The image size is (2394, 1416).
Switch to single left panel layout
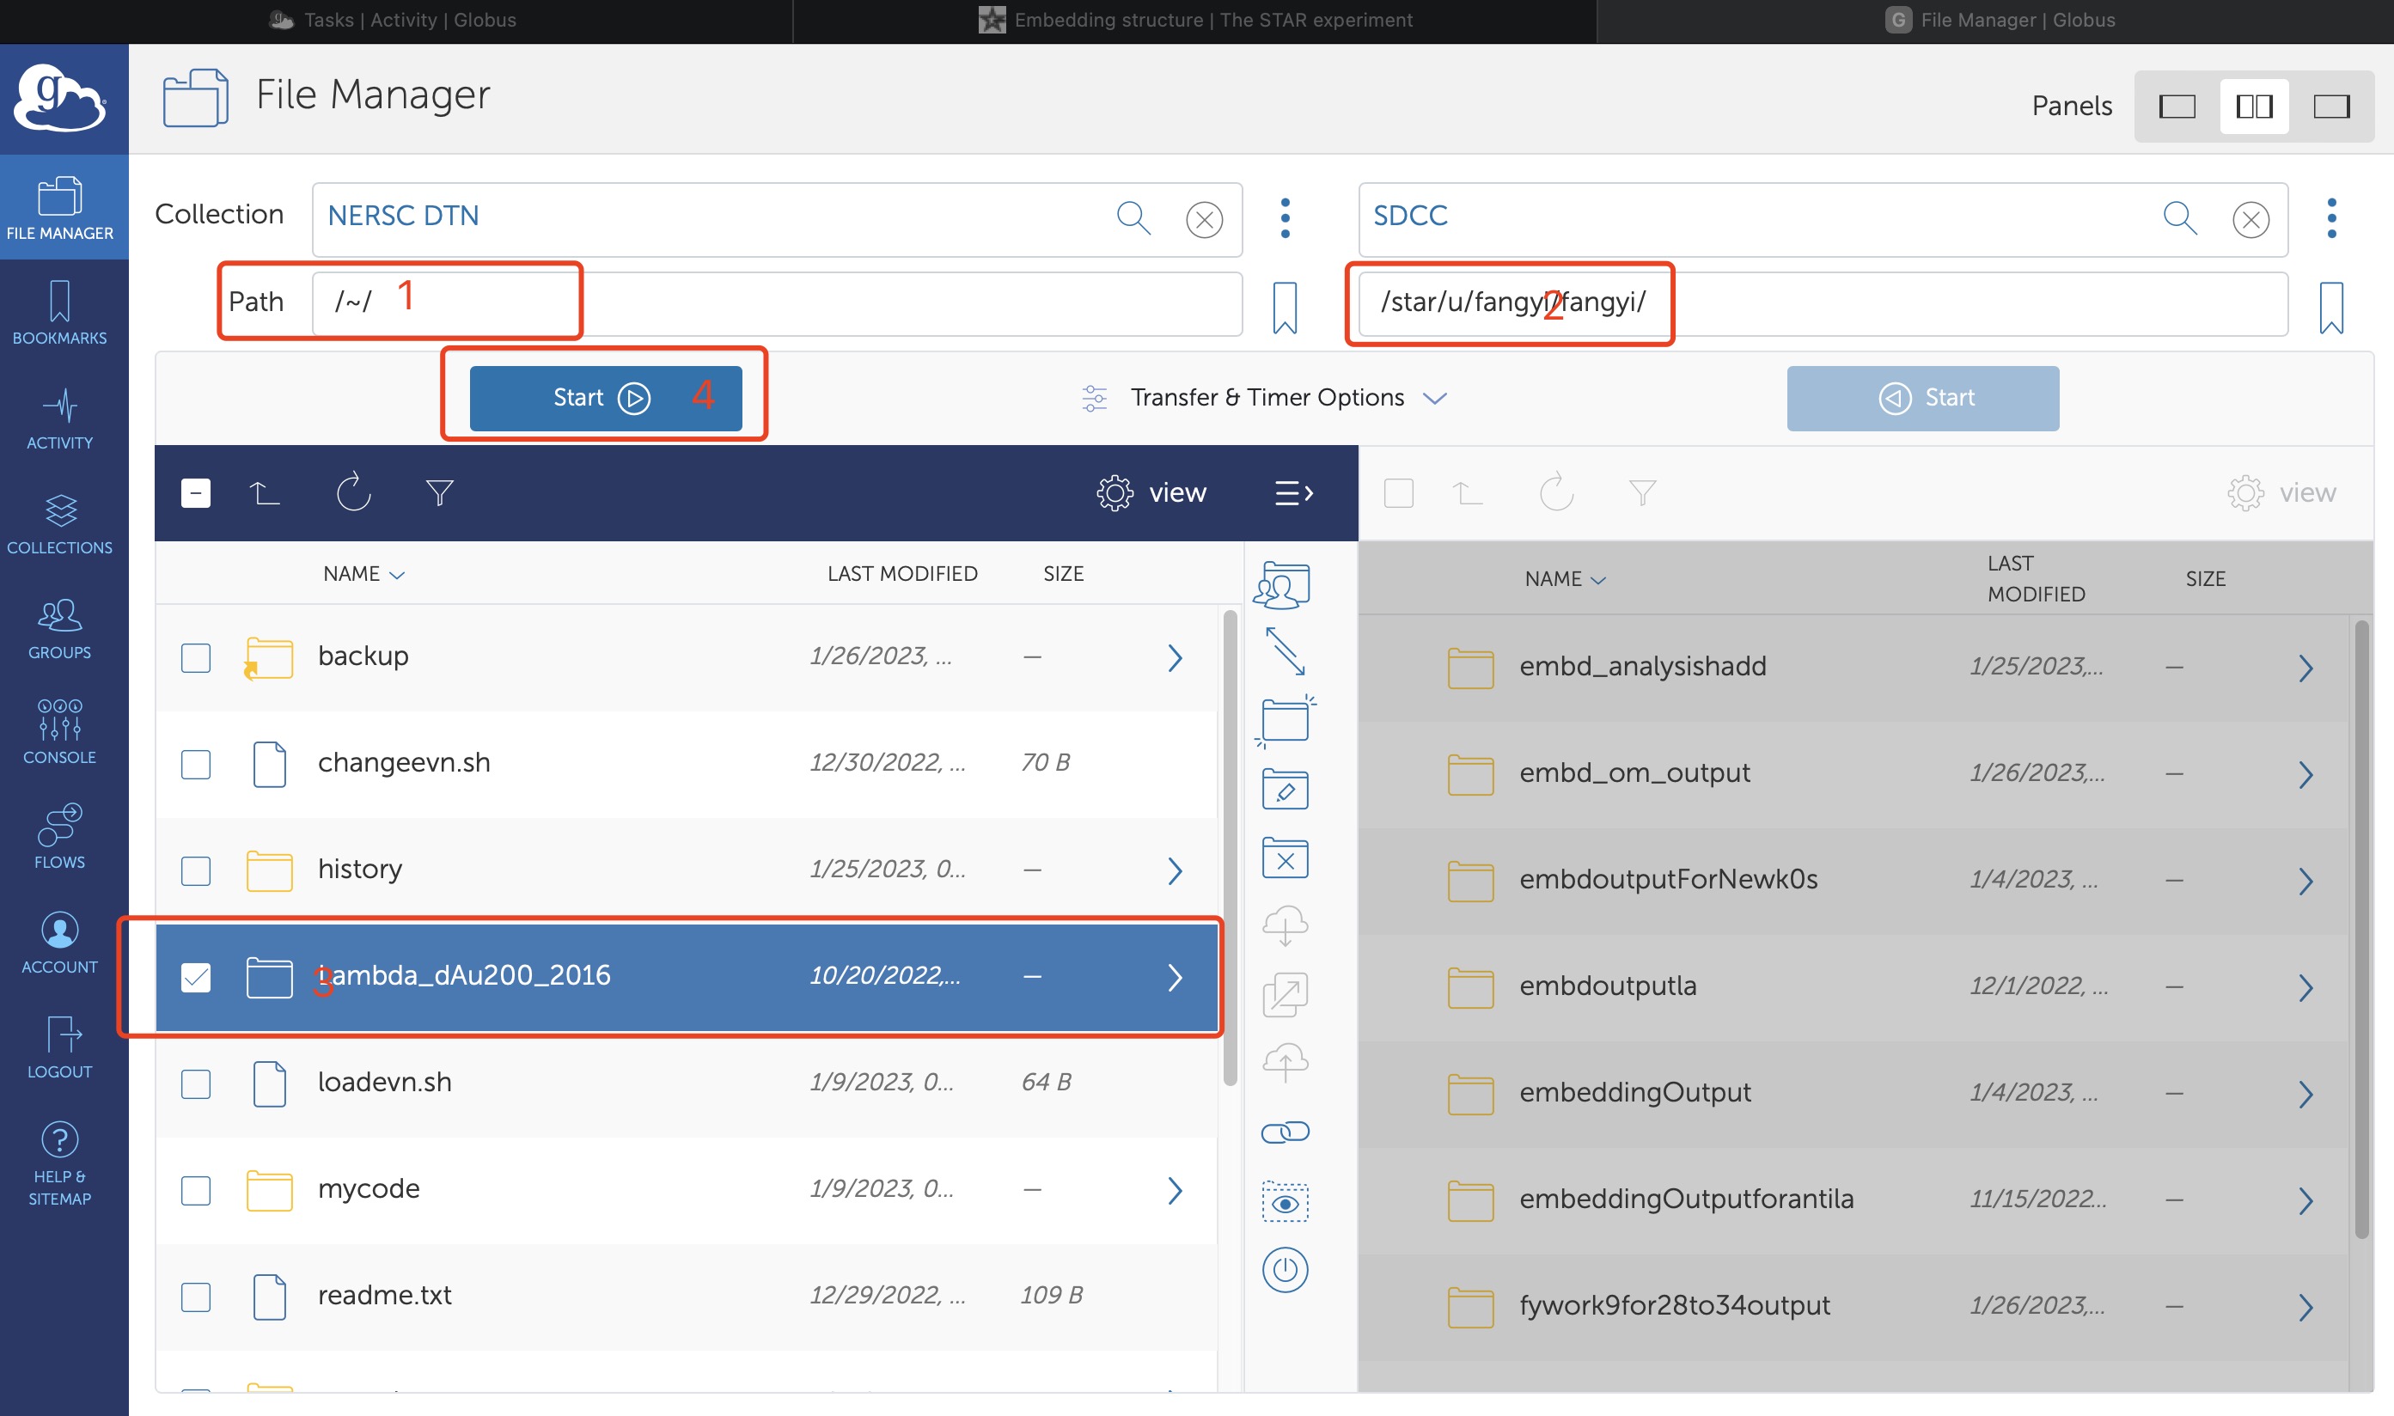(x=2176, y=106)
